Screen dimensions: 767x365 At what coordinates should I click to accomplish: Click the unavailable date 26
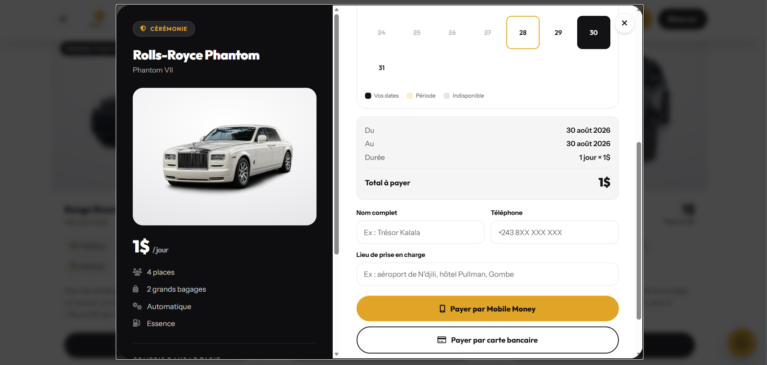coord(452,33)
